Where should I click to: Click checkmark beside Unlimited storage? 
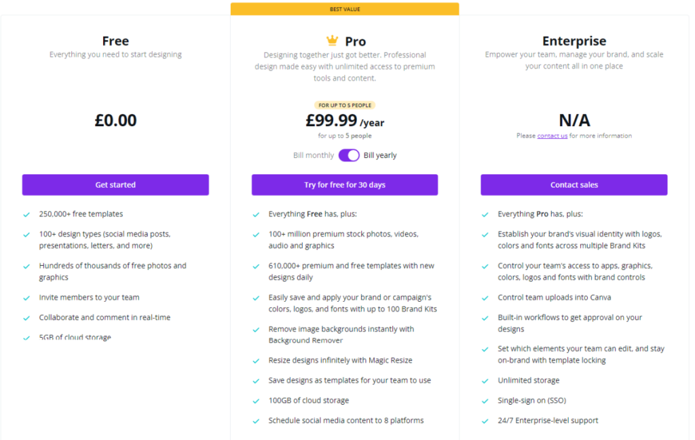pos(485,381)
